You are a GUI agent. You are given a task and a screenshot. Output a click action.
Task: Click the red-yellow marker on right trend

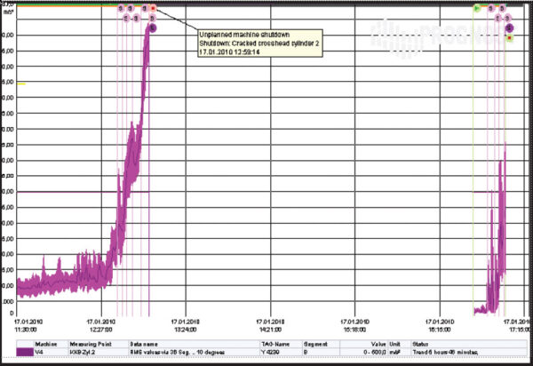[x=509, y=37]
